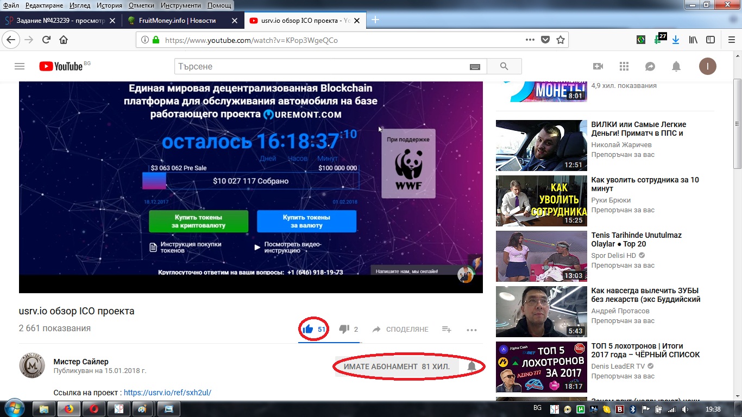
Task: Open Opera from the taskbar
Action: (93, 409)
